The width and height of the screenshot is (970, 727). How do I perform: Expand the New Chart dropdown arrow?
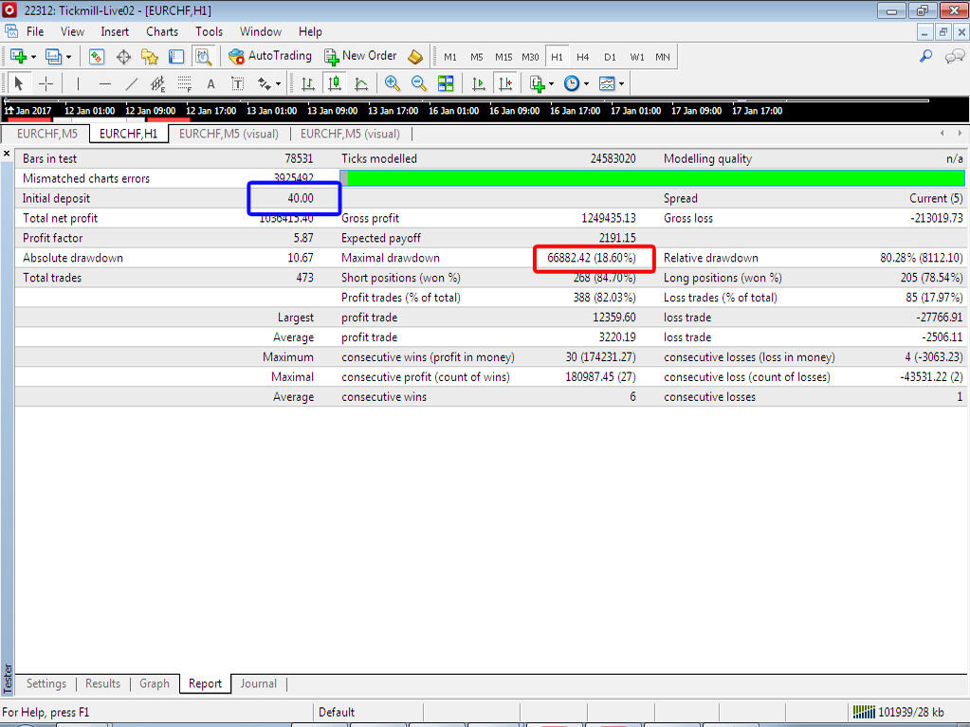[33, 57]
